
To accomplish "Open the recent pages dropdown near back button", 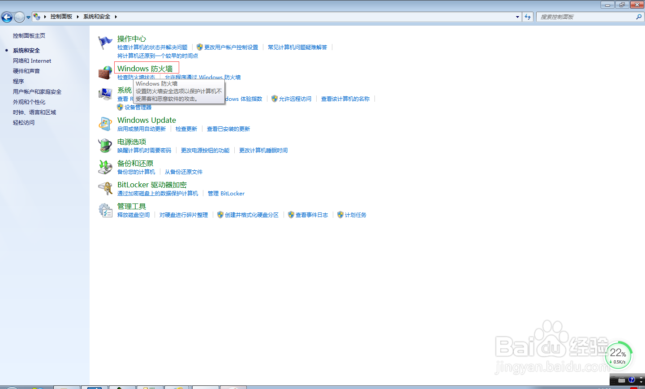I will [28, 17].
